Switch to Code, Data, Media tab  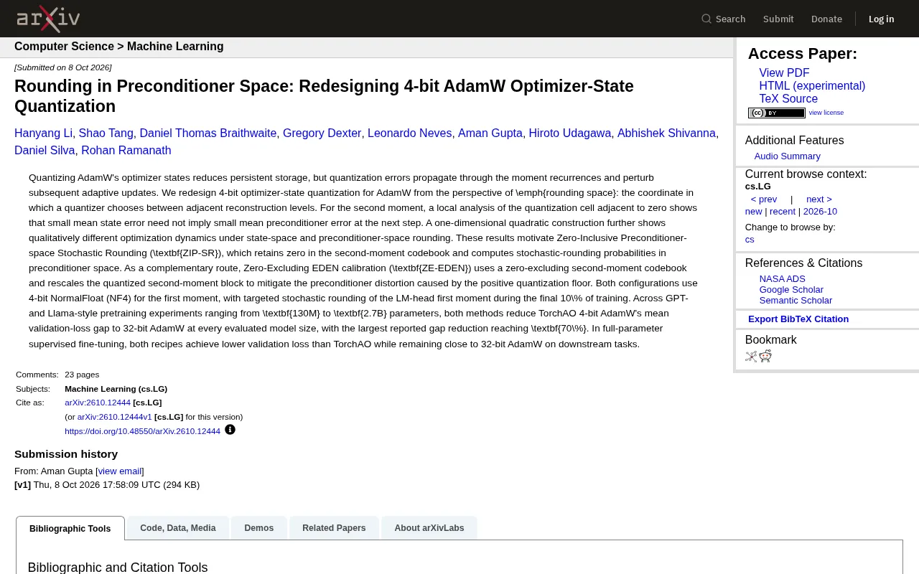(178, 528)
